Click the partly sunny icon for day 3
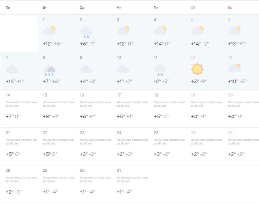This screenshot has height=203, width=259. click(x=123, y=30)
